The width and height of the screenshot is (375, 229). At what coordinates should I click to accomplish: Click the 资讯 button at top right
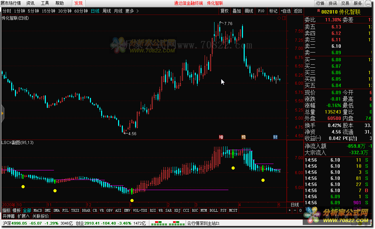(333, 3)
